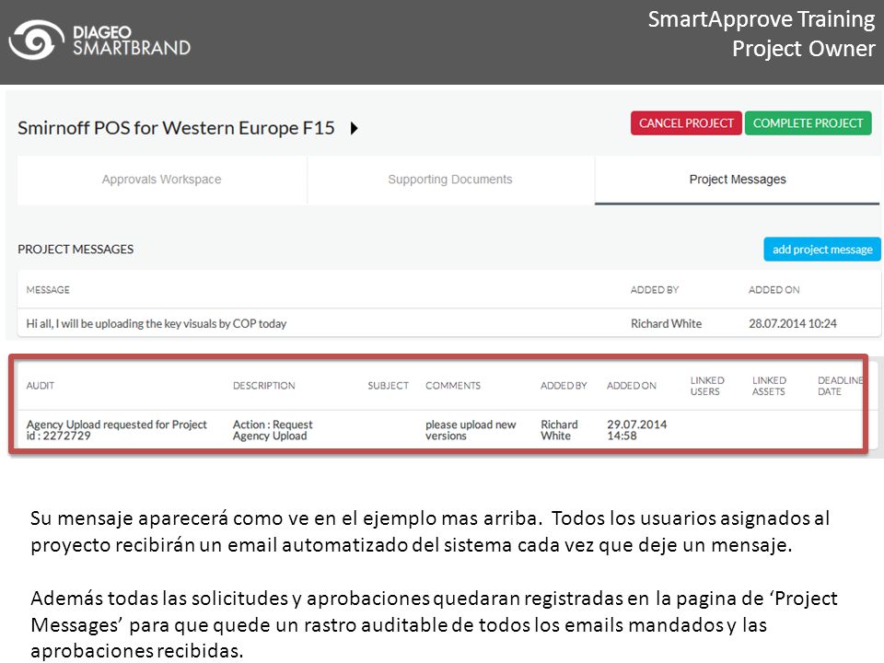Click the LINKED USERS column header
The image size is (884, 663).
coord(707,386)
